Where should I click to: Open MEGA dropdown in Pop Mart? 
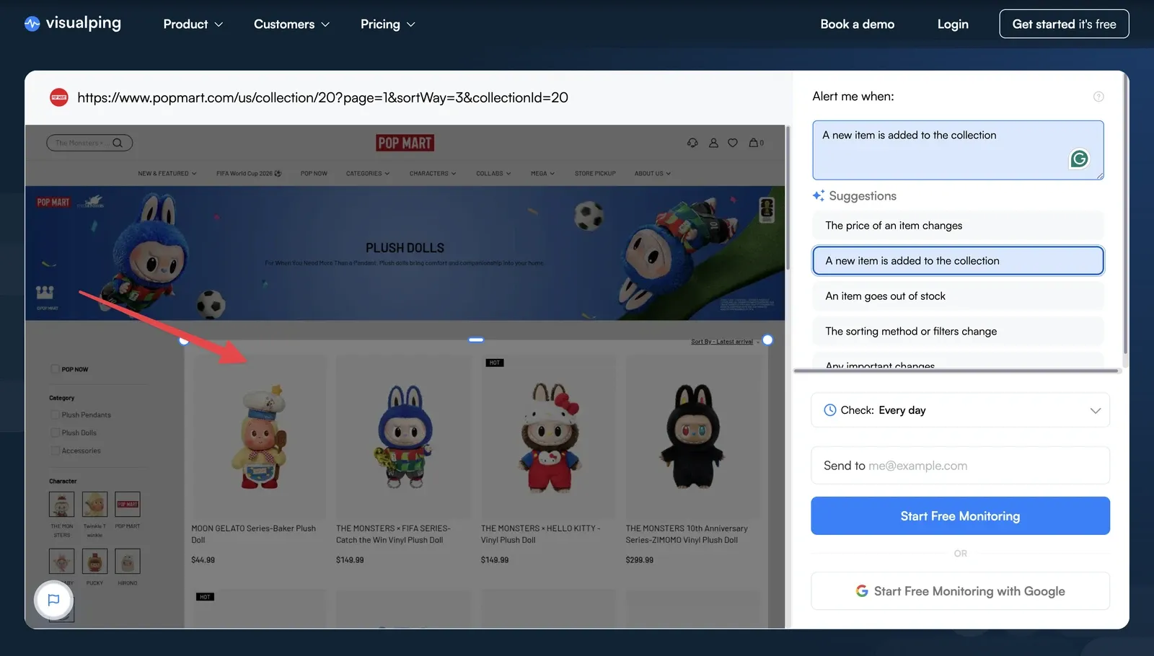[542, 174]
